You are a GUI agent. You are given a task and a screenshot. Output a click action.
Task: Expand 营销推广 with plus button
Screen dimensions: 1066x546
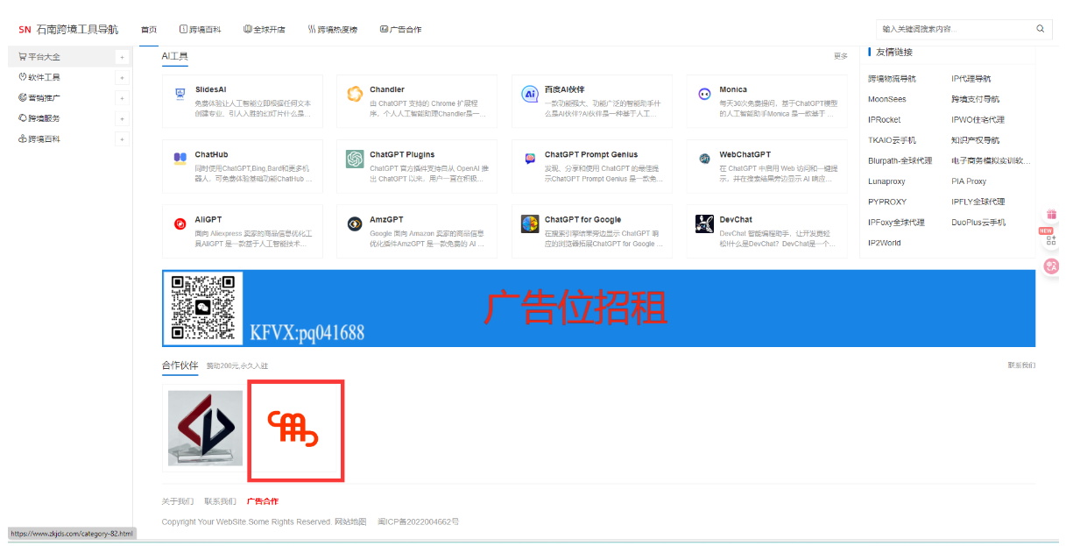(x=122, y=98)
